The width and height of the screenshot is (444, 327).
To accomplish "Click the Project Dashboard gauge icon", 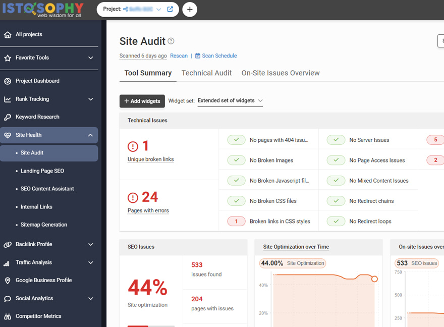I will (8, 81).
